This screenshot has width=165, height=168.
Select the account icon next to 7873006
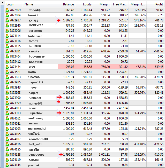coord(7,31)
